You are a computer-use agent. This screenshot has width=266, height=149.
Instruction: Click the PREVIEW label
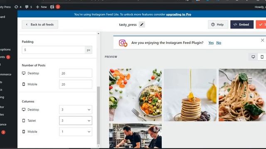click(111, 57)
